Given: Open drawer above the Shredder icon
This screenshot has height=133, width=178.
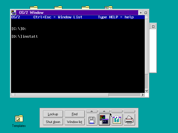Looking at the screenshot, I should (x=129, y=111).
